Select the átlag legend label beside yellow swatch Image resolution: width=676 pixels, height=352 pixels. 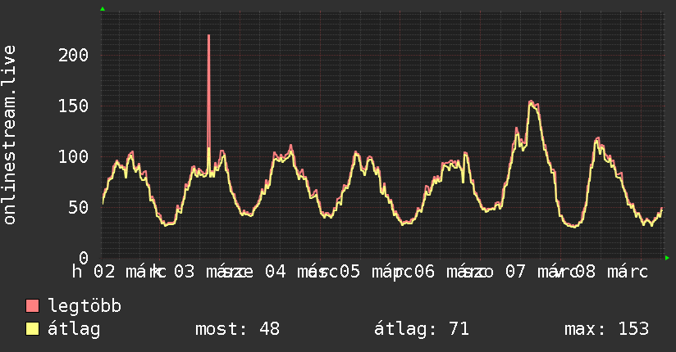(x=74, y=329)
